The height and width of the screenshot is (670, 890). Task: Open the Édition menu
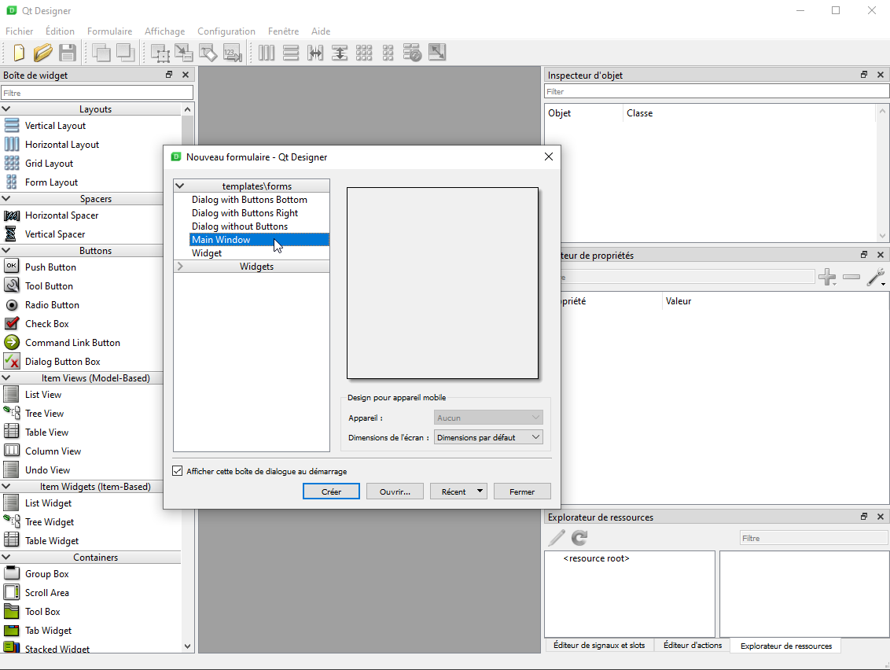(x=61, y=31)
